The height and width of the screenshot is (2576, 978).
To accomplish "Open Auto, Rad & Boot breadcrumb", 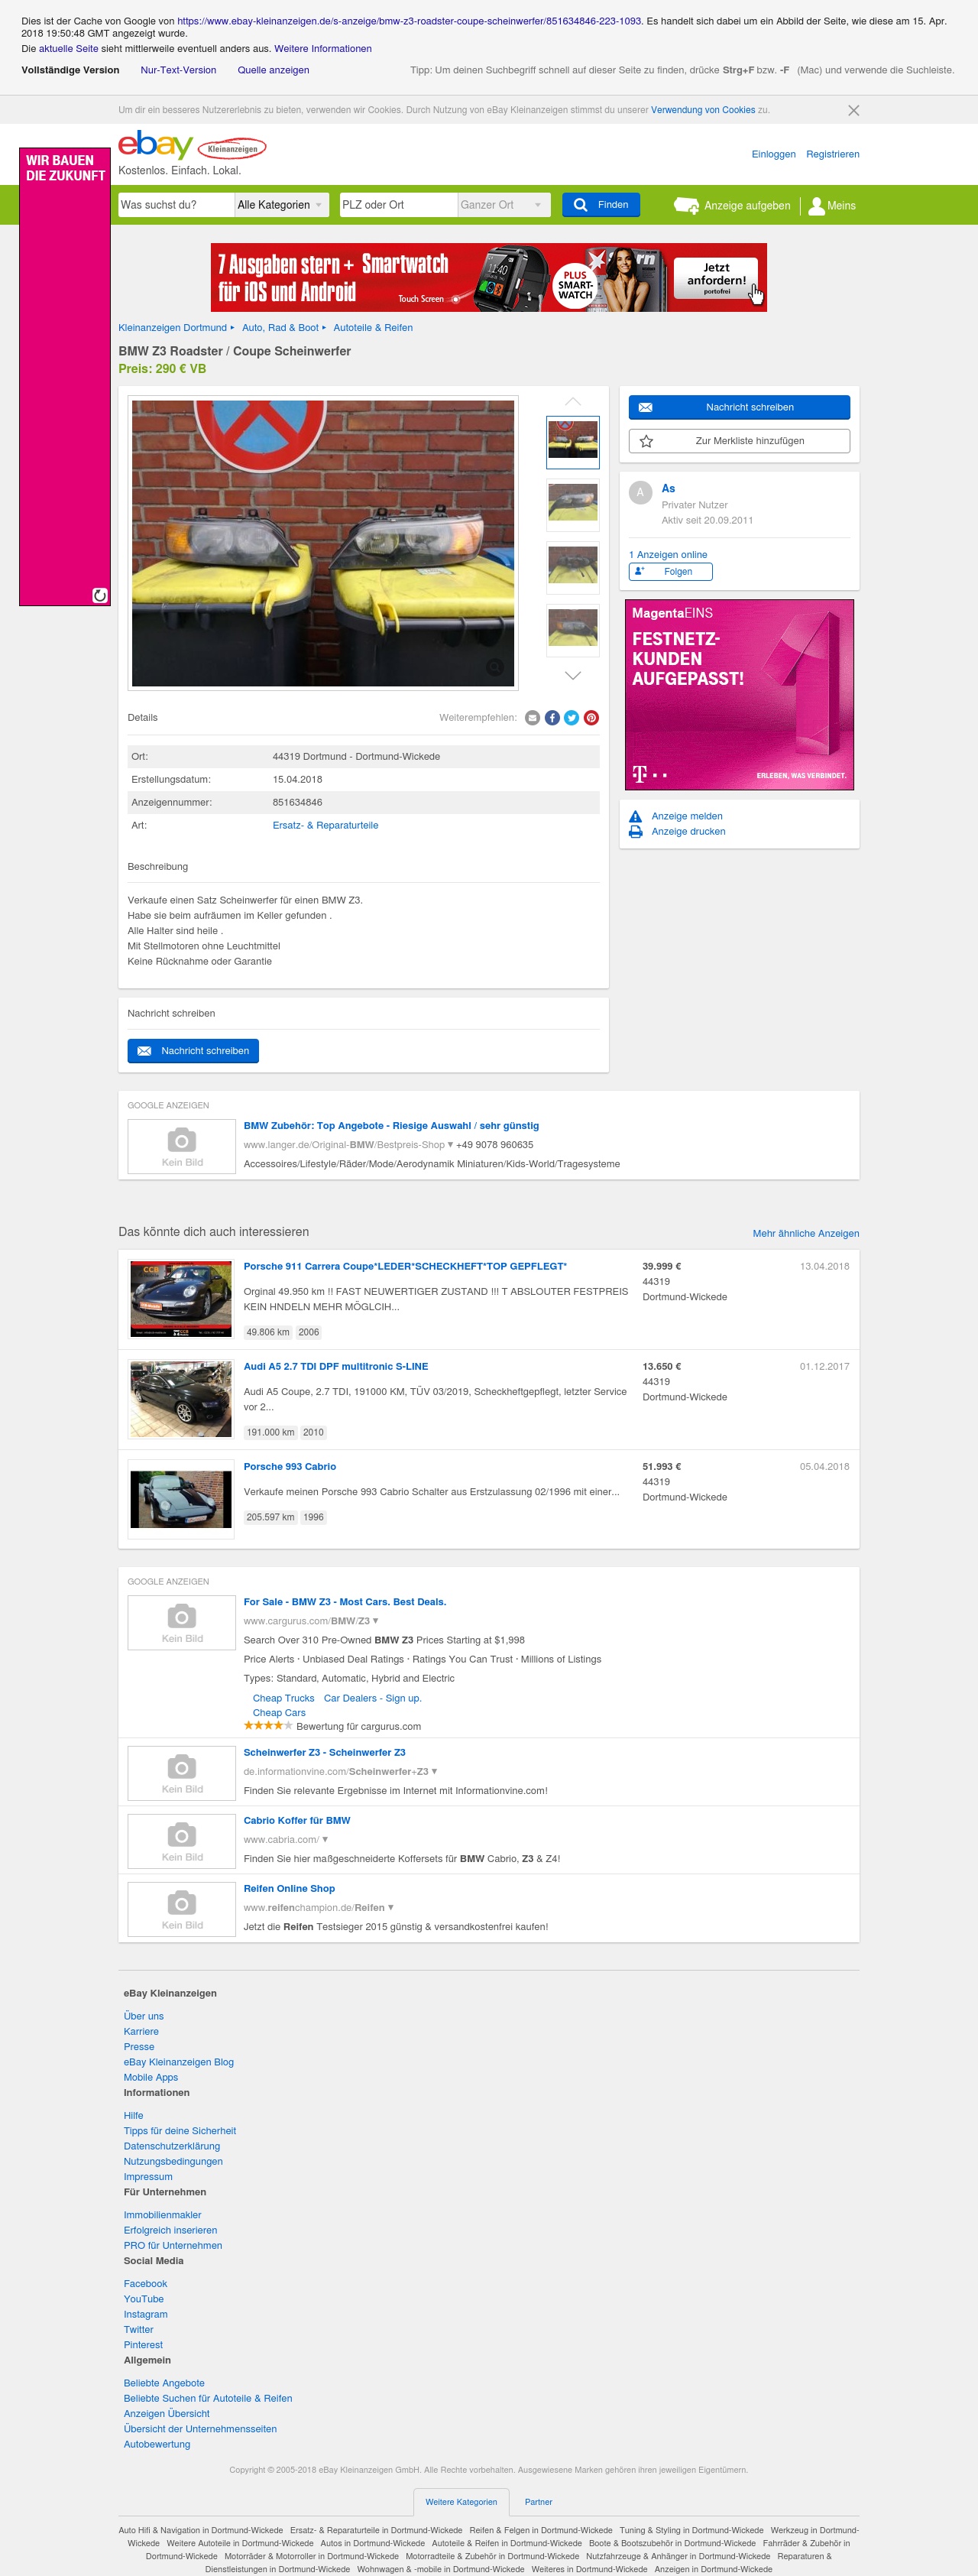I will [x=281, y=328].
